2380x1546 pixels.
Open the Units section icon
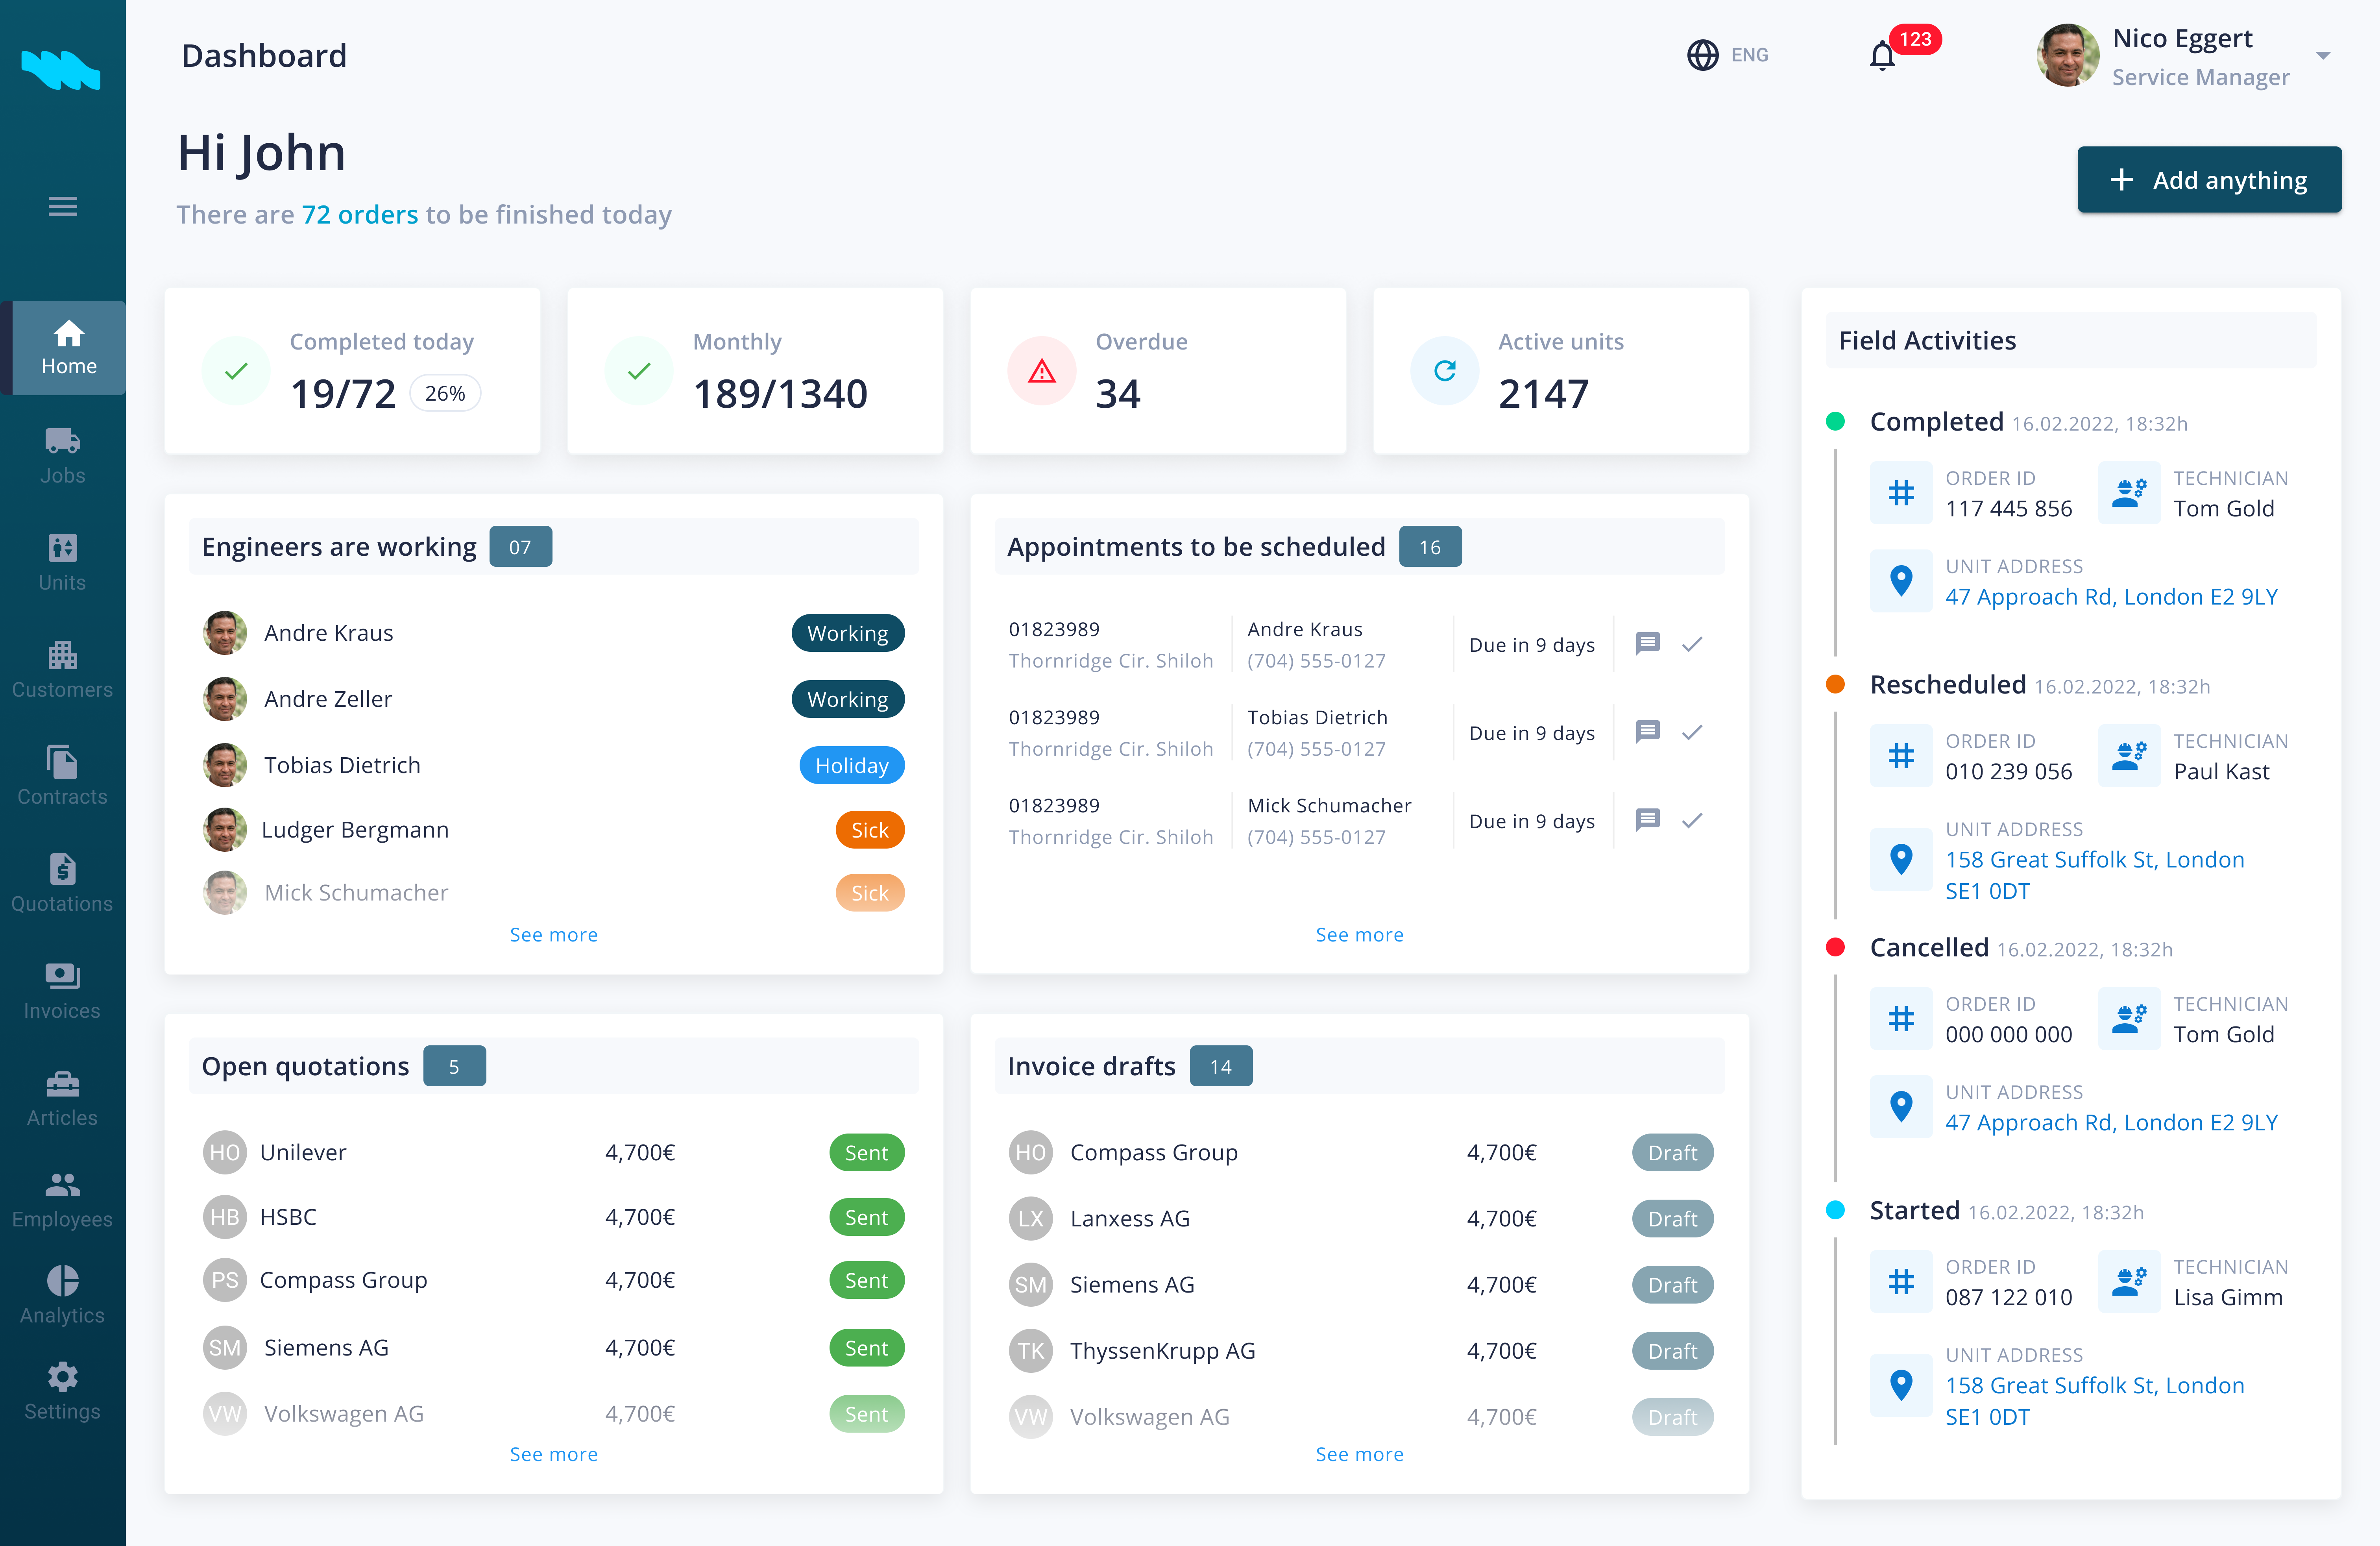click(x=62, y=548)
